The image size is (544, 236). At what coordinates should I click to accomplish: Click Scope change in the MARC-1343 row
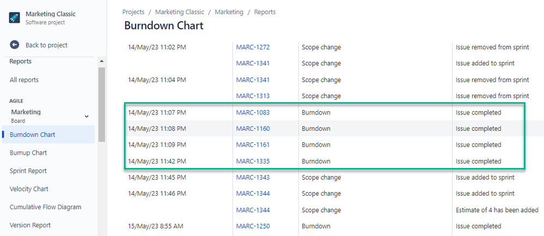321,177
